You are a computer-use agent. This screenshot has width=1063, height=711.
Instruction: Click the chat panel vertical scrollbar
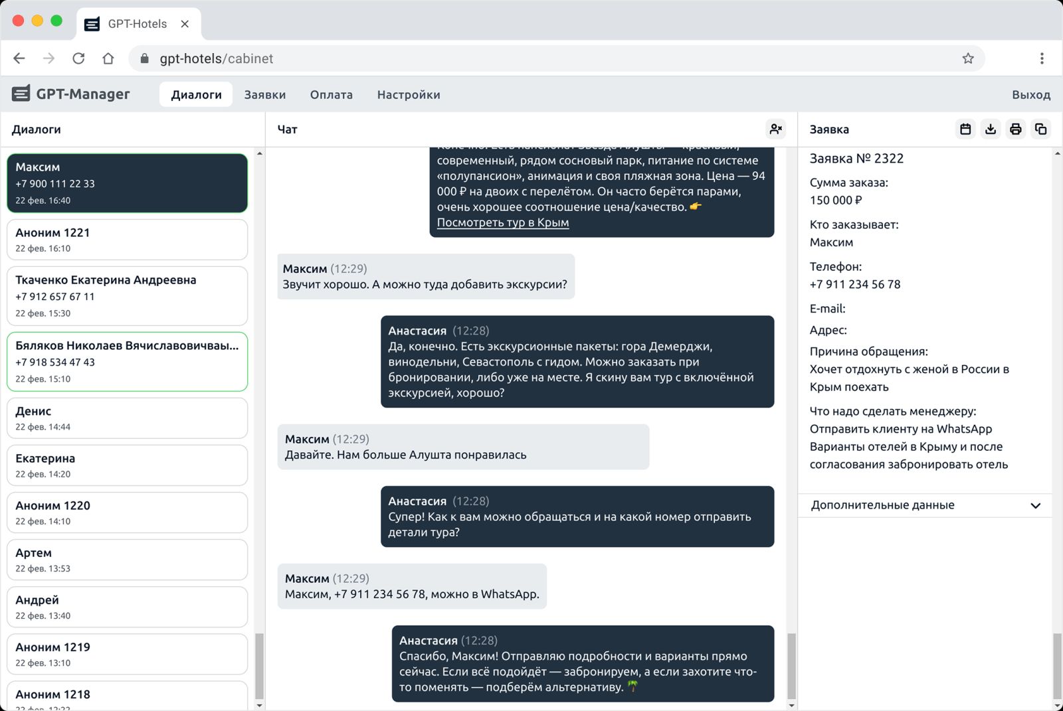(x=791, y=665)
